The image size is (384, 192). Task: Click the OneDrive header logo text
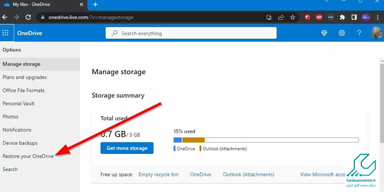30,33
